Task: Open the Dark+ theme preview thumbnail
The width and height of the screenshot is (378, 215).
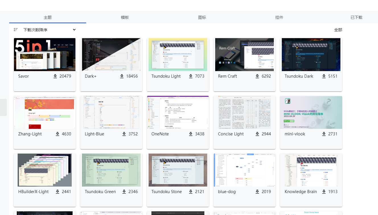Action: pos(111,55)
